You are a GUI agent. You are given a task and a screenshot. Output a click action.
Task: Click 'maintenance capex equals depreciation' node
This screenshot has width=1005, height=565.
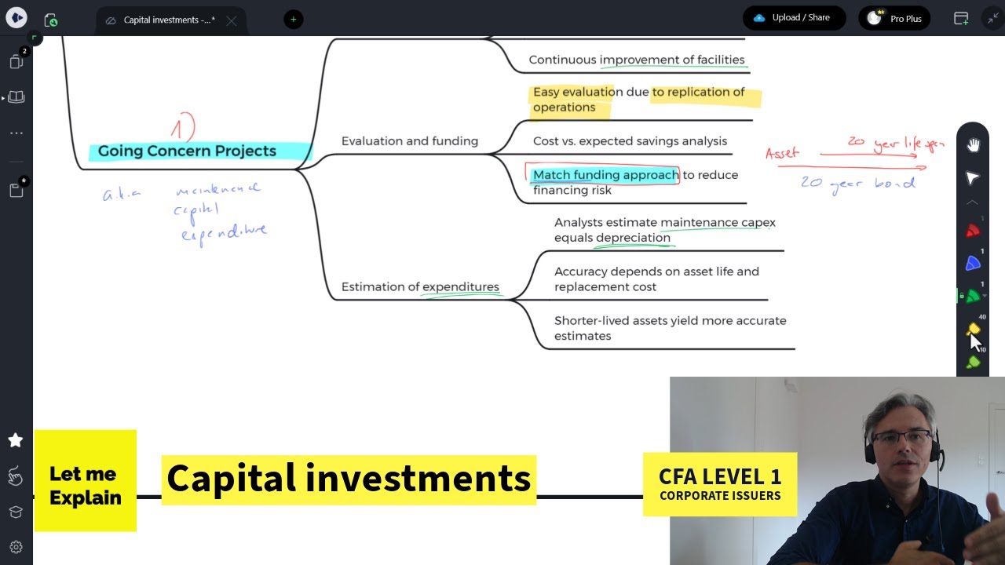tap(665, 230)
